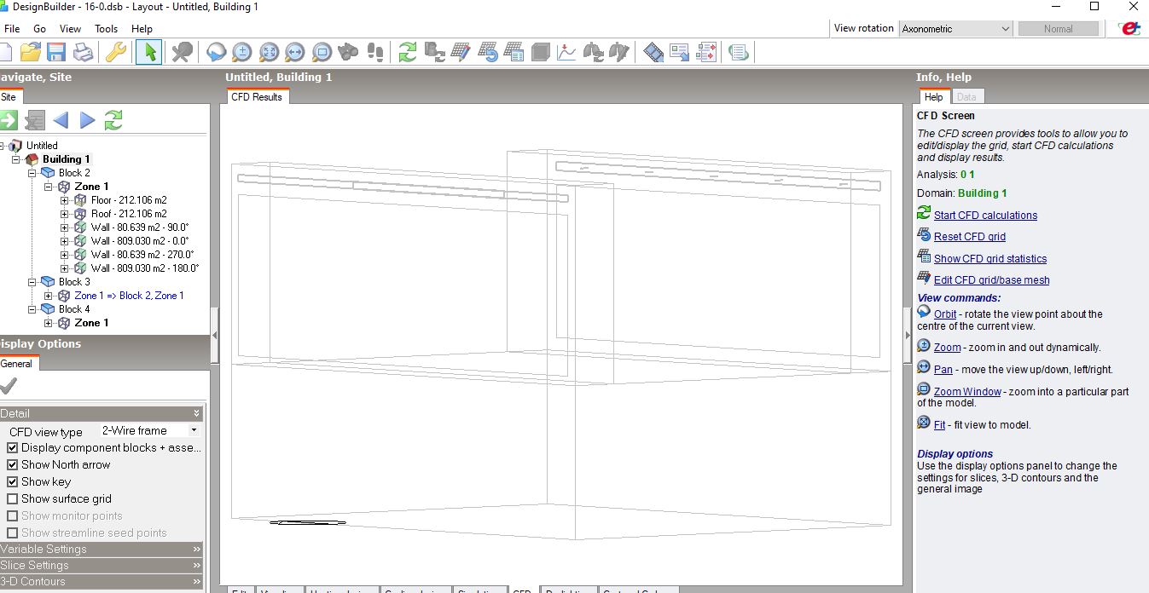Screen dimensions: 1149x593
Task: Open an existing file with the folder icon
Action: [x=31, y=52]
